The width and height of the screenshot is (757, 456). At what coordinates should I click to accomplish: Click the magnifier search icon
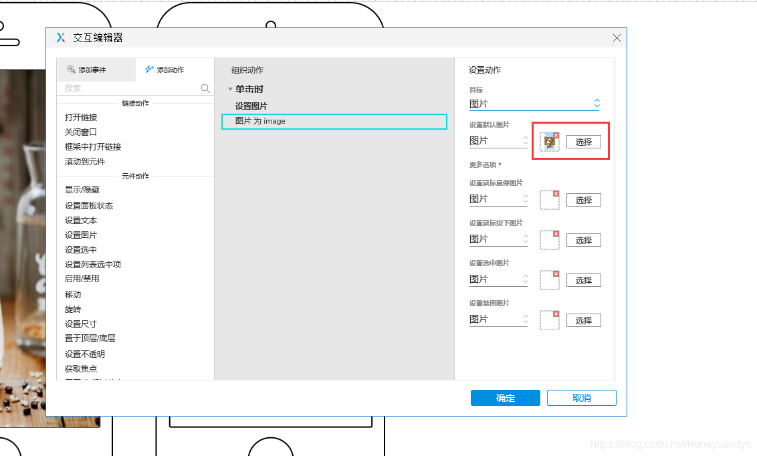pyautogui.click(x=205, y=88)
